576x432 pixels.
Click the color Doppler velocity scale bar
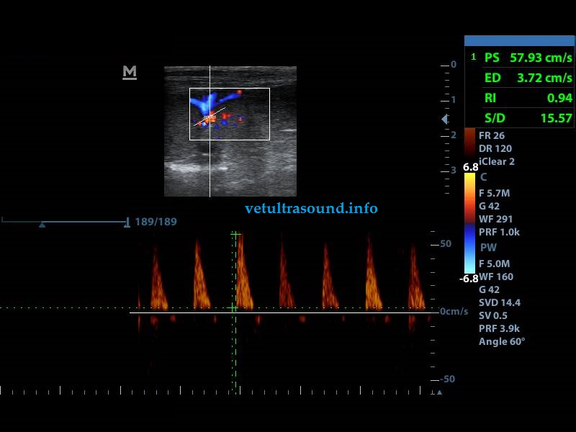469,223
